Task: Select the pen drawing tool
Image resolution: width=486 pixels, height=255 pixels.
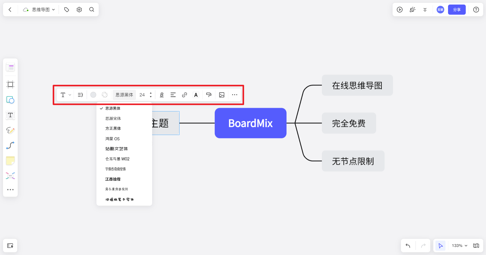Action: (10, 130)
